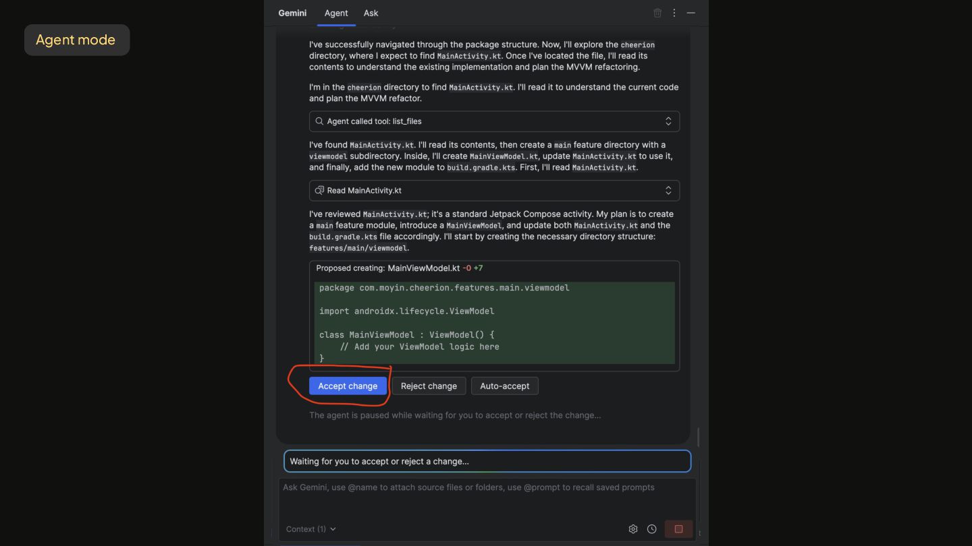Screen dimensions: 972x546
Task: Enable Auto-accept for changes
Action: click(x=504, y=386)
